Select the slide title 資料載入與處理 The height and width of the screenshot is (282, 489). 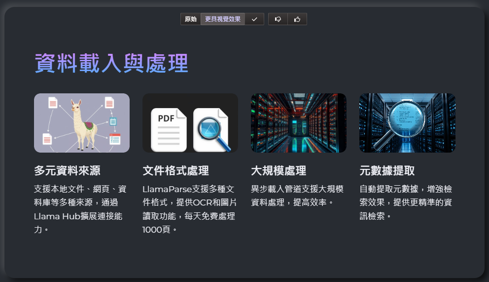(x=111, y=63)
